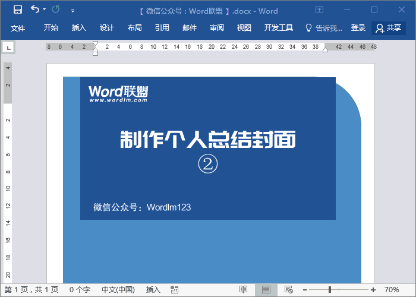Click the 告诉我 lightbulb search box
This screenshot has height=297, width=416.
pyautogui.click(x=324, y=28)
